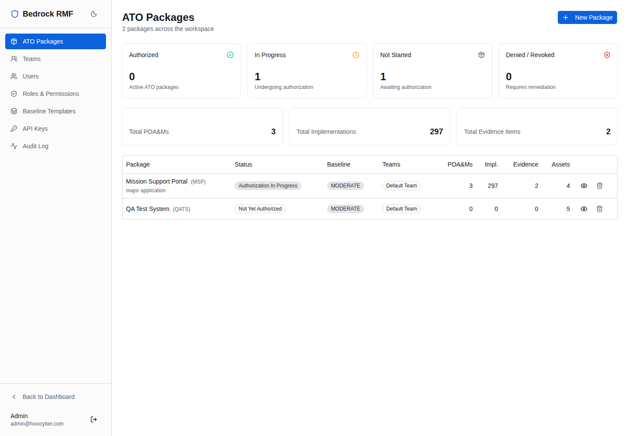Open QA Test System package
The height and width of the screenshot is (436, 628).
click(147, 209)
